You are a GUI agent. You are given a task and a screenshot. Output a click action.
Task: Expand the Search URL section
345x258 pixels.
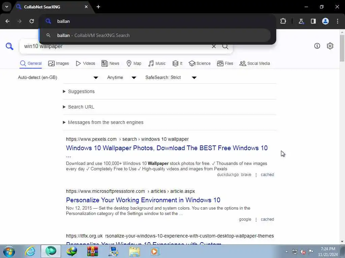coord(79,107)
